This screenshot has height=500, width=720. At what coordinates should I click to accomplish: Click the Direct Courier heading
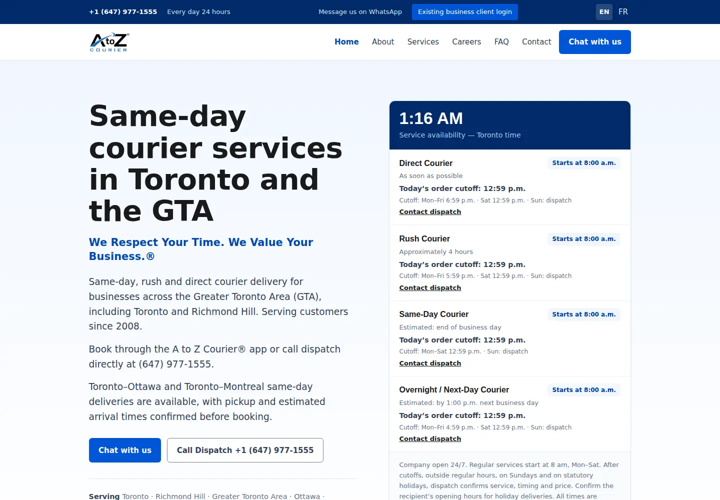click(425, 163)
